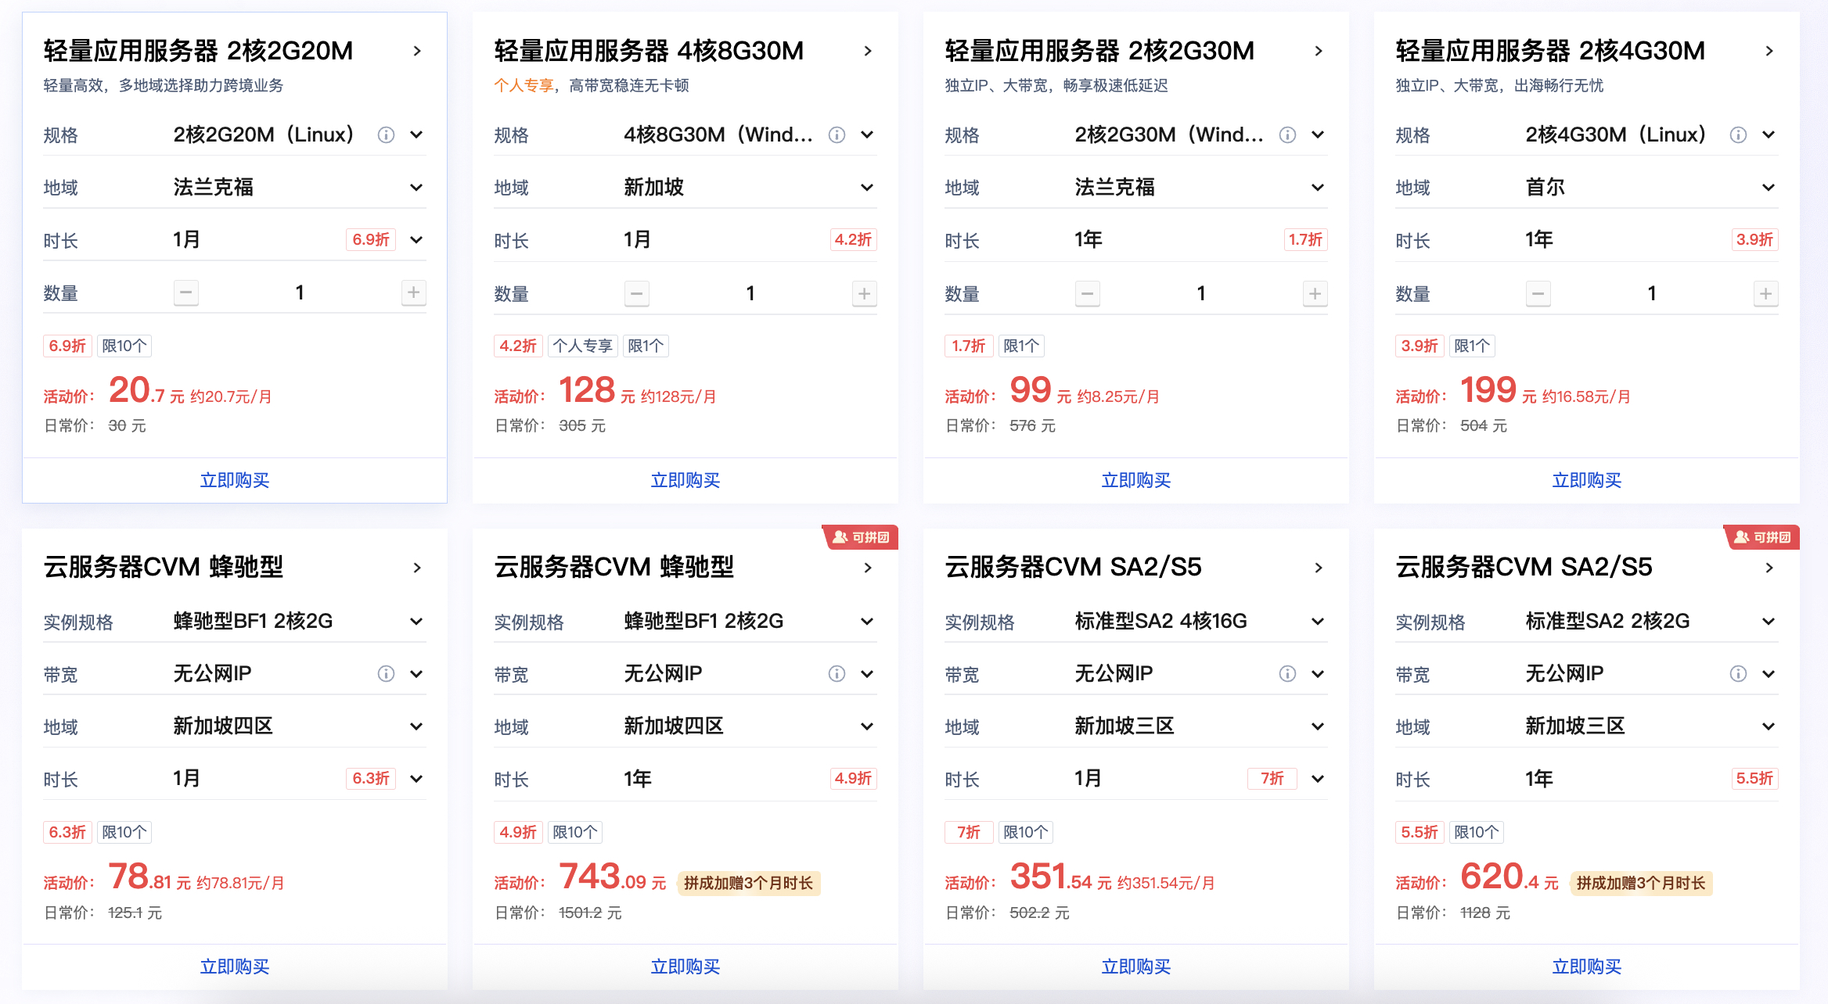The height and width of the screenshot is (1004, 1828).
Task: Expand 规格 dropdown showing 2核2G30M
Action: click(x=1318, y=134)
